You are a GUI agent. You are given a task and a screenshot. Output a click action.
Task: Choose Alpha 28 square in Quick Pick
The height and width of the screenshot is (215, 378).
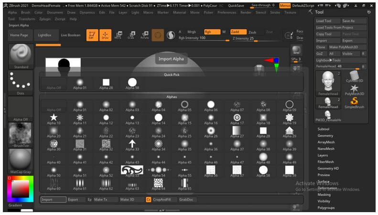click(106, 84)
